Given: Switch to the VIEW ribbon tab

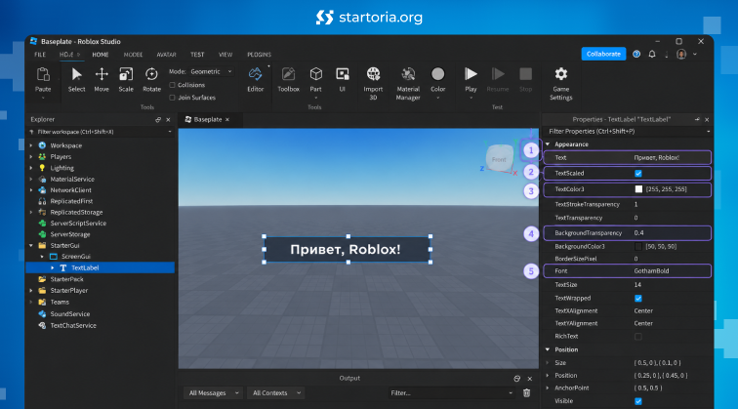Looking at the screenshot, I should (225, 55).
